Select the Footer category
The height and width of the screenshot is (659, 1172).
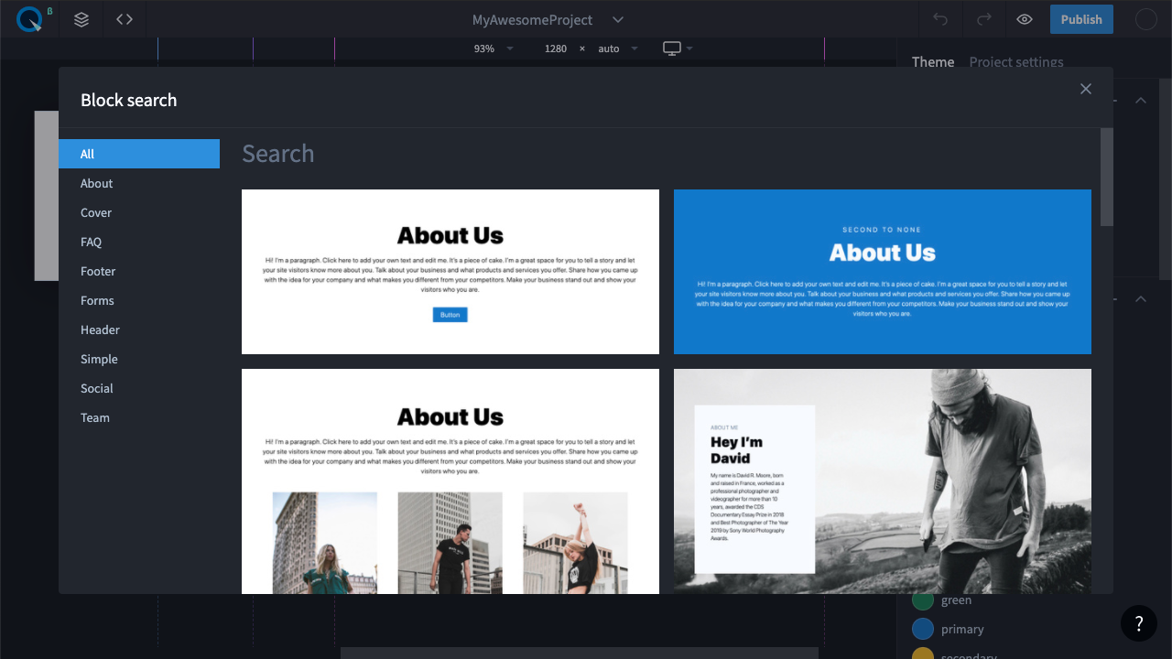click(98, 271)
